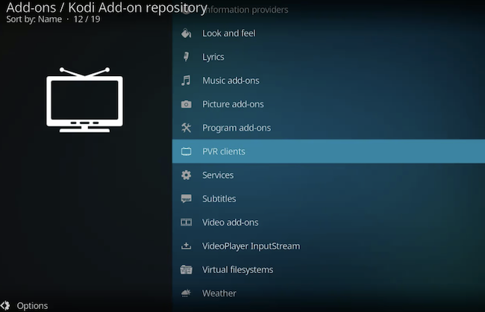Click the camera icon for Picture add-ons
This screenshot has width=485, height=312.
coord(186,104)
